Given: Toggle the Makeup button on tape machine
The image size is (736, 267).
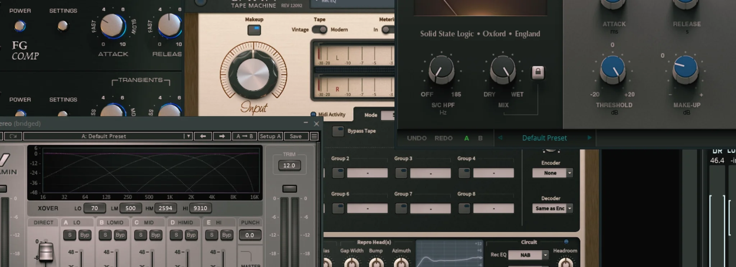Looking at the screenshot, I should coord(254,30).
